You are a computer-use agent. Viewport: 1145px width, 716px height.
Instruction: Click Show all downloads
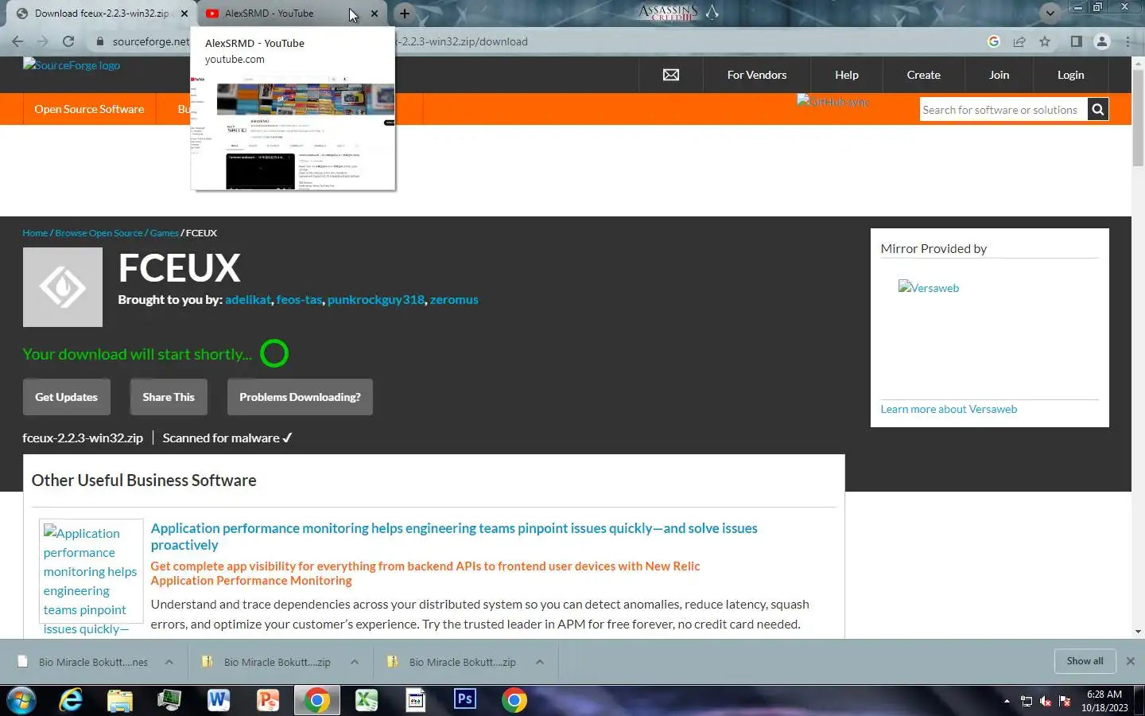point(1085,661)
